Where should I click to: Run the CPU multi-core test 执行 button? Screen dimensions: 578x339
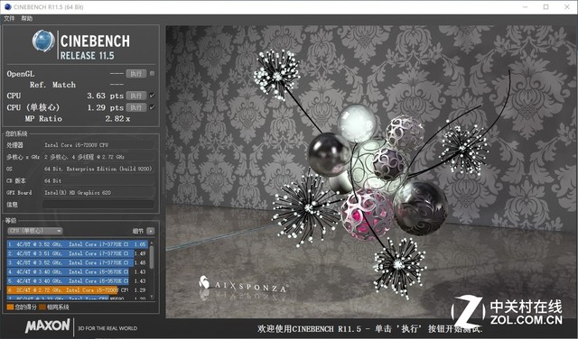136,96
